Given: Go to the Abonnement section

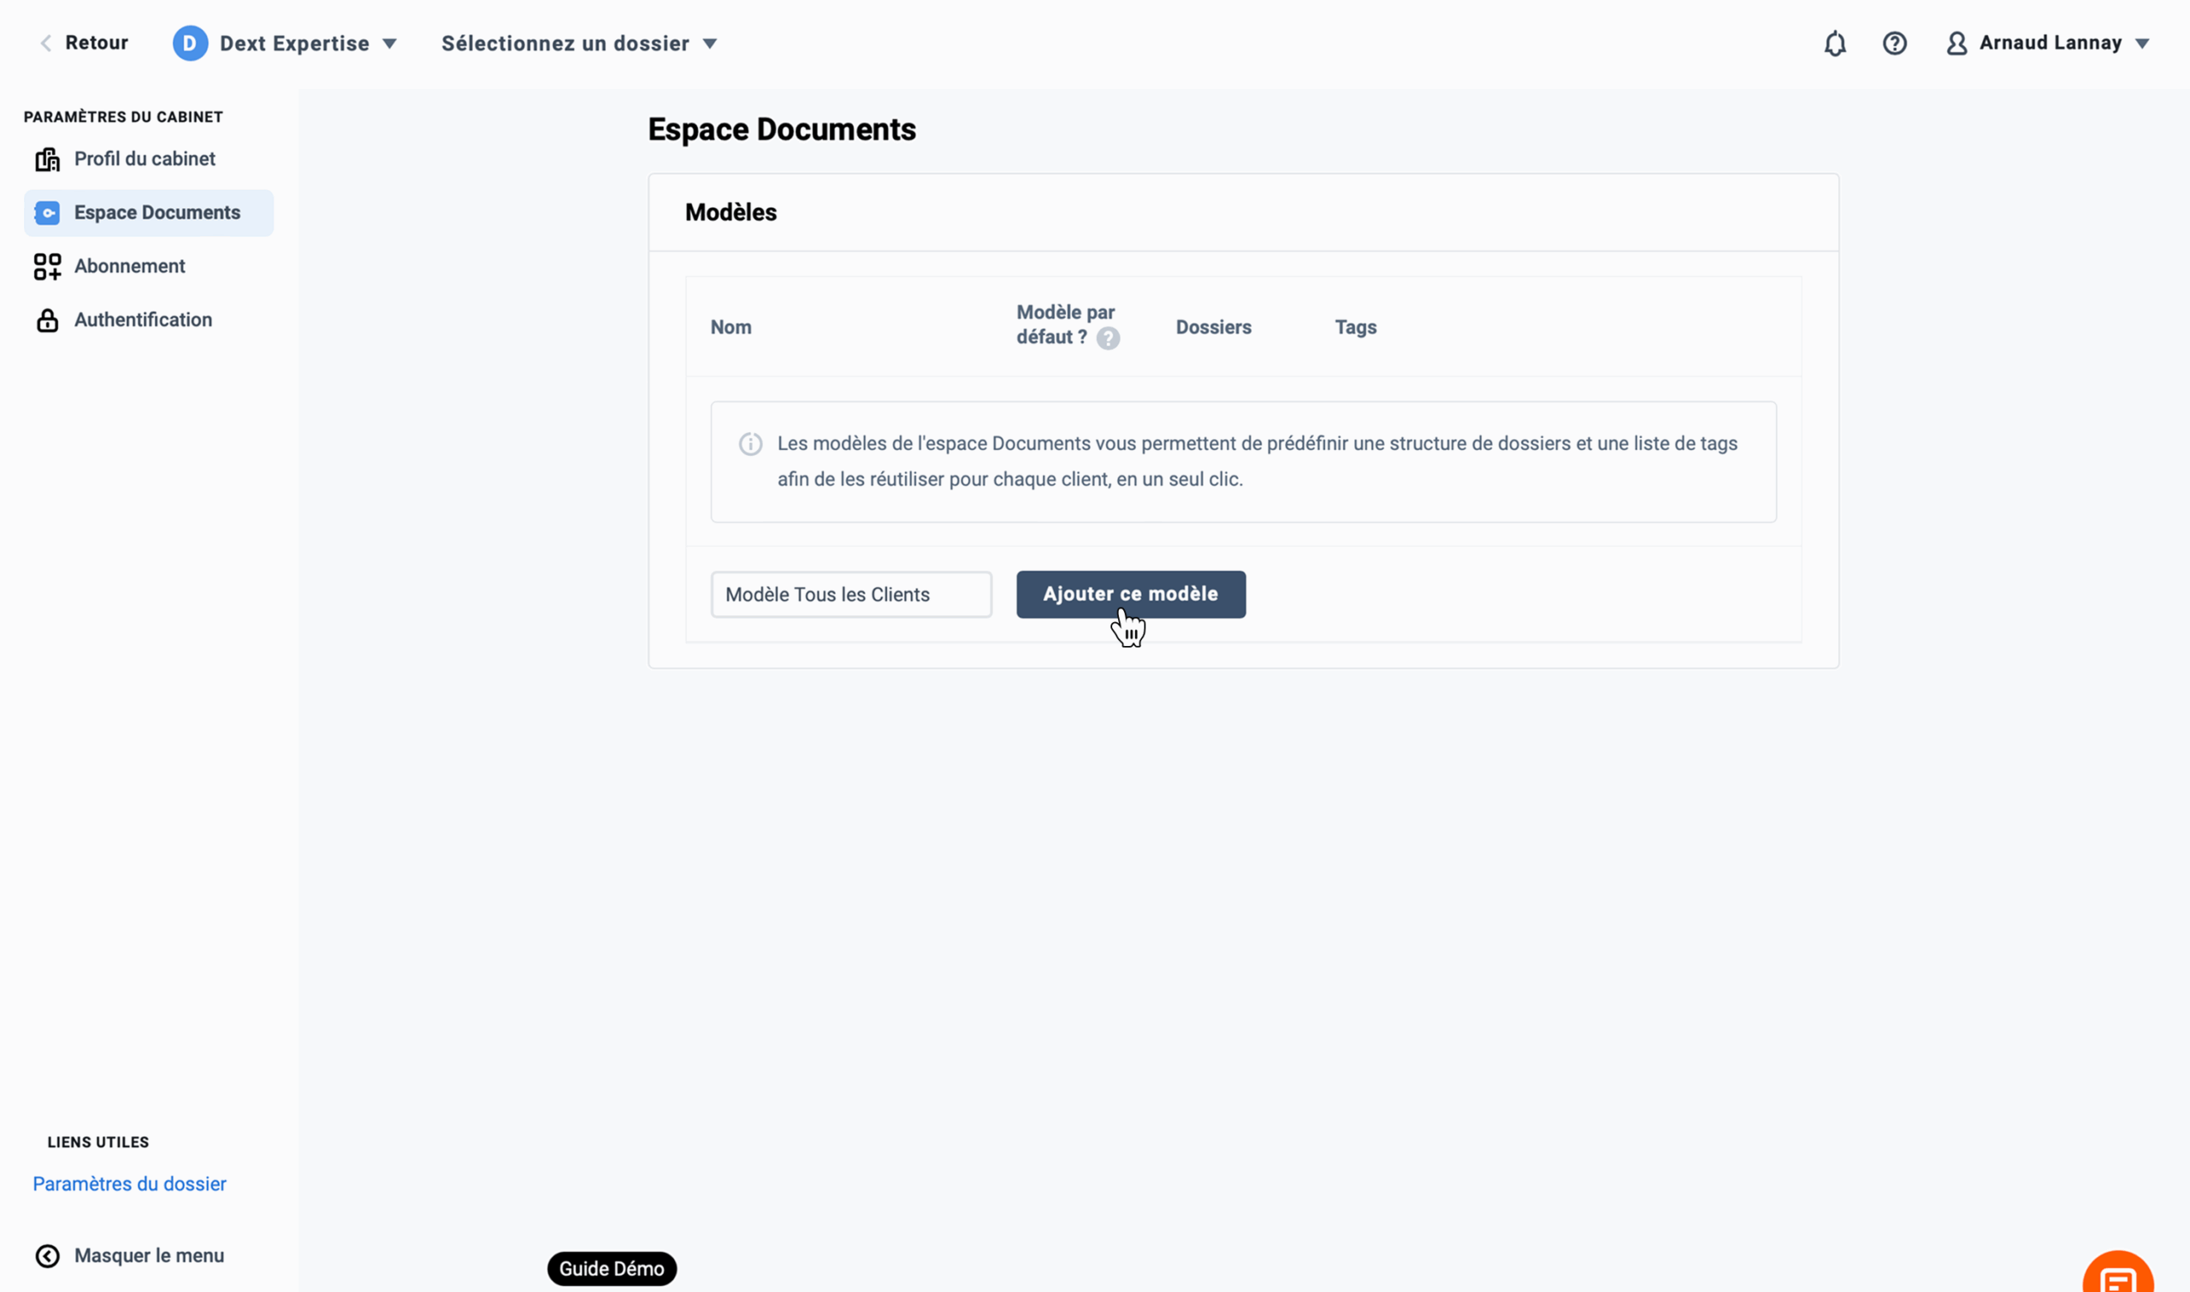Looking at the screenshot, I should coord(149,266).
